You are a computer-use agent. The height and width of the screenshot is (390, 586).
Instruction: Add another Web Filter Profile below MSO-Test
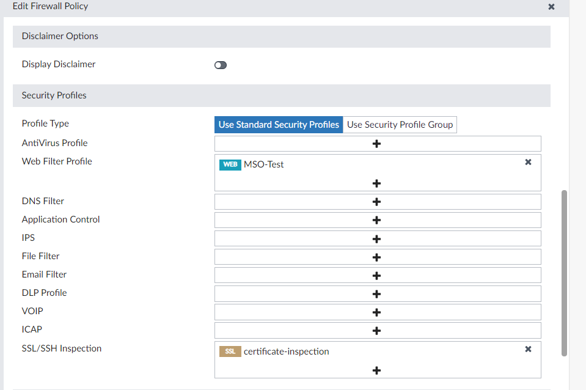point(377,183)
